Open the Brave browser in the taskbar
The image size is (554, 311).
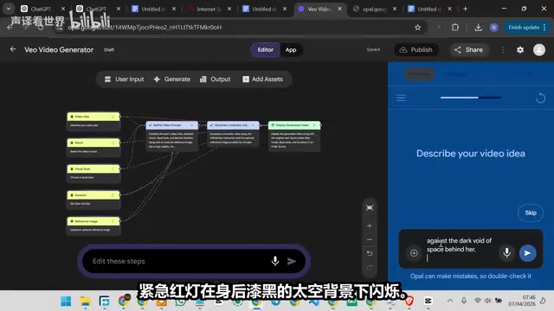pos(409,301)
